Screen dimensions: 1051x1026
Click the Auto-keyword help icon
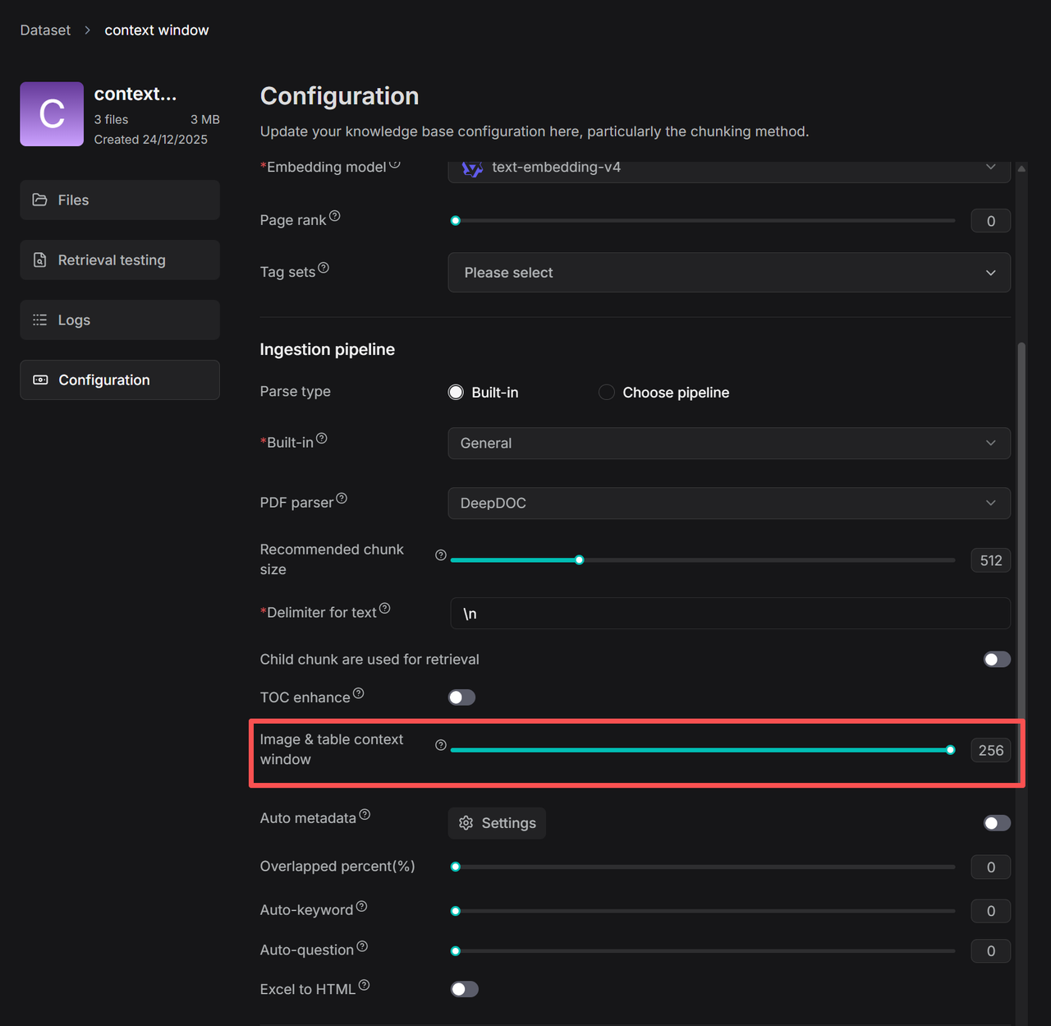[361, 907]
